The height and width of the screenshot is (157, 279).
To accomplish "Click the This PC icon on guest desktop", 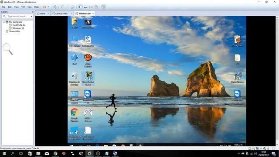I will click(x=75, y=41).
